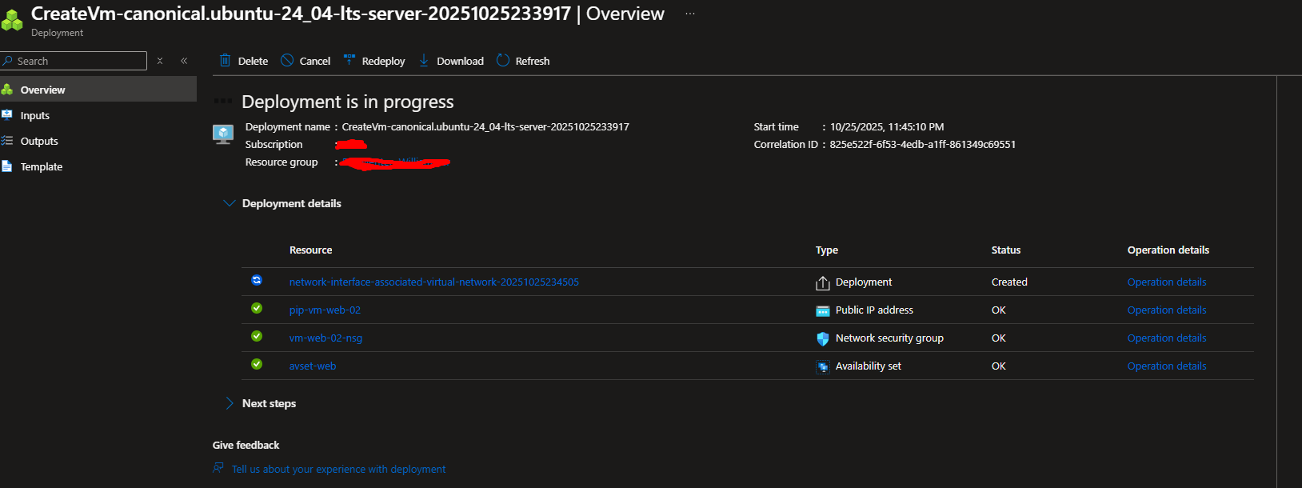Screen dimensions: 1302x488
Task: Open the Inputs menu item
Action: [35, 115]
